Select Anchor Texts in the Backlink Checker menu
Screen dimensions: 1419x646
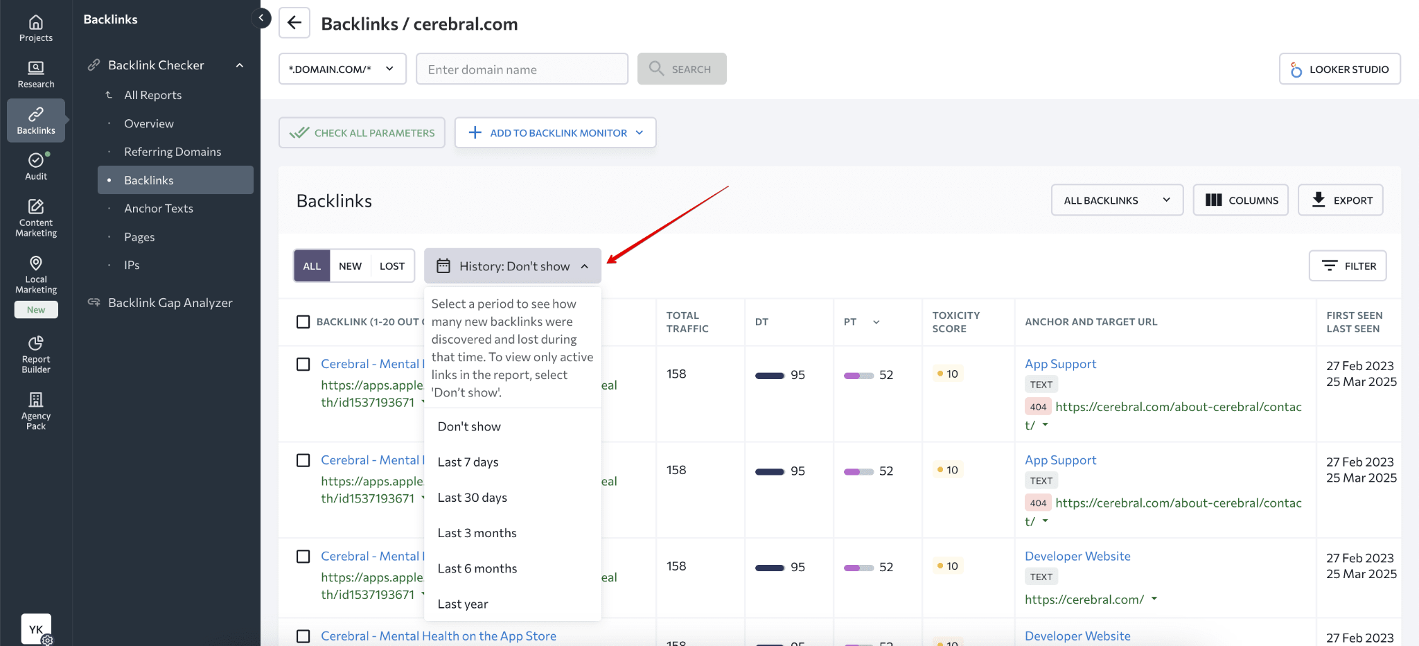click(x=159, y=208)
